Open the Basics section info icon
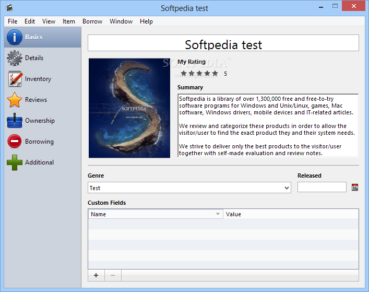The width and height of the screenshot is (369, 292). point(15,37)
